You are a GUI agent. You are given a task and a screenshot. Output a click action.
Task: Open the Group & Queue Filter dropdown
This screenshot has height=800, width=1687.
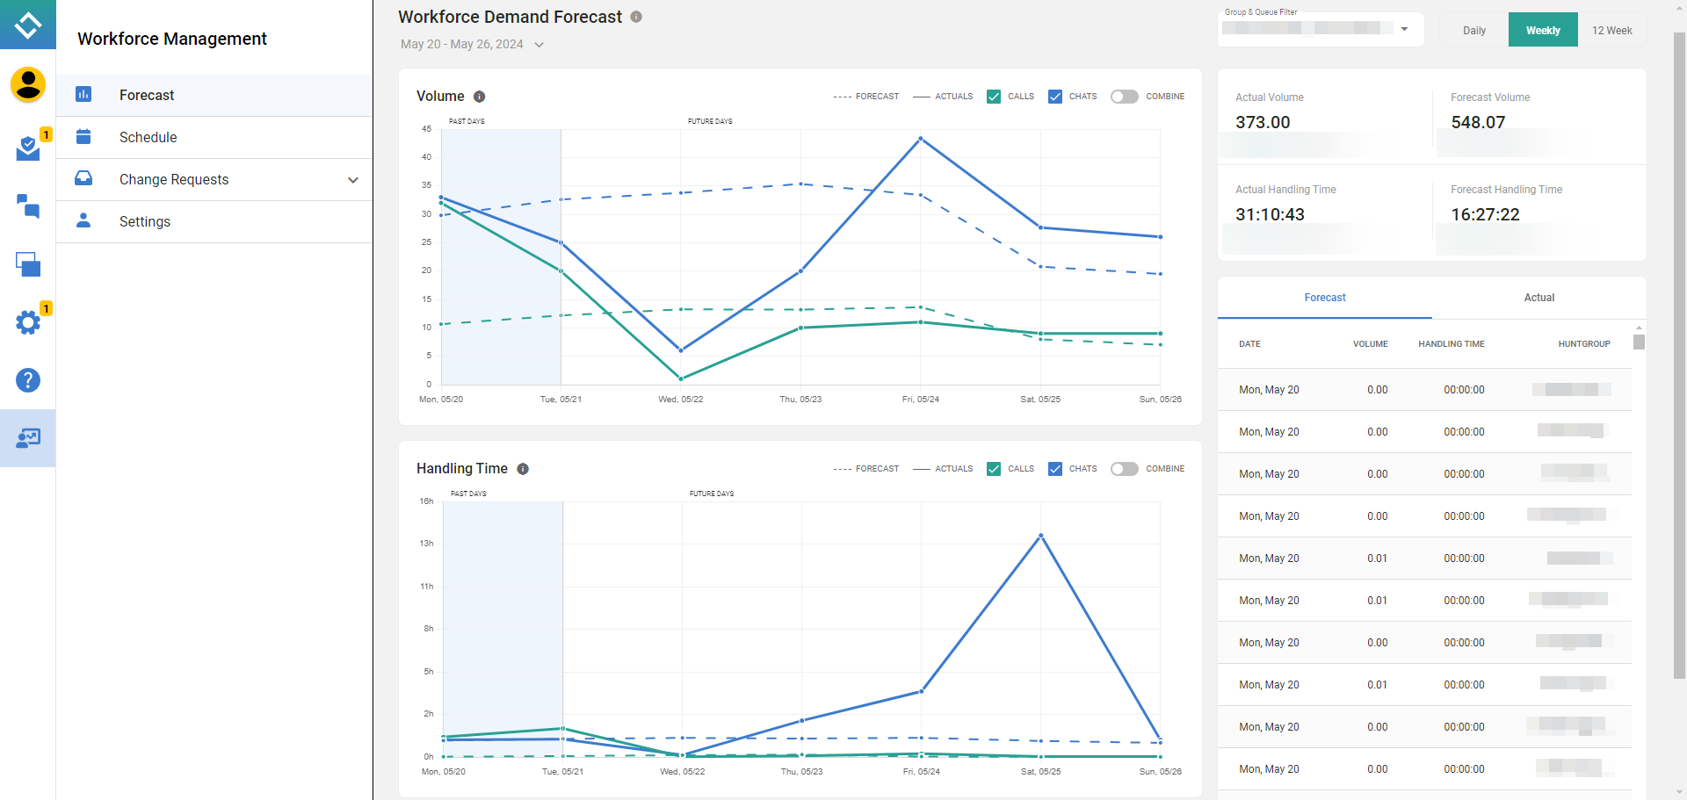click(1320, 28)
